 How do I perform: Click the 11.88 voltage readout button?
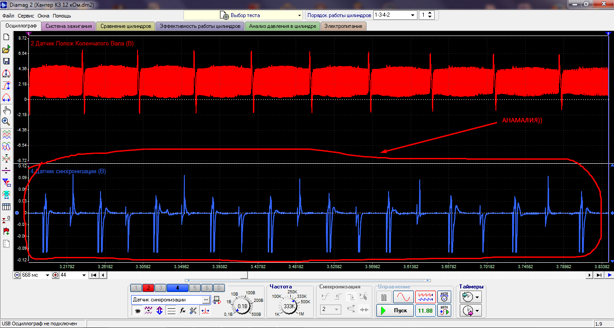[425, 310]
